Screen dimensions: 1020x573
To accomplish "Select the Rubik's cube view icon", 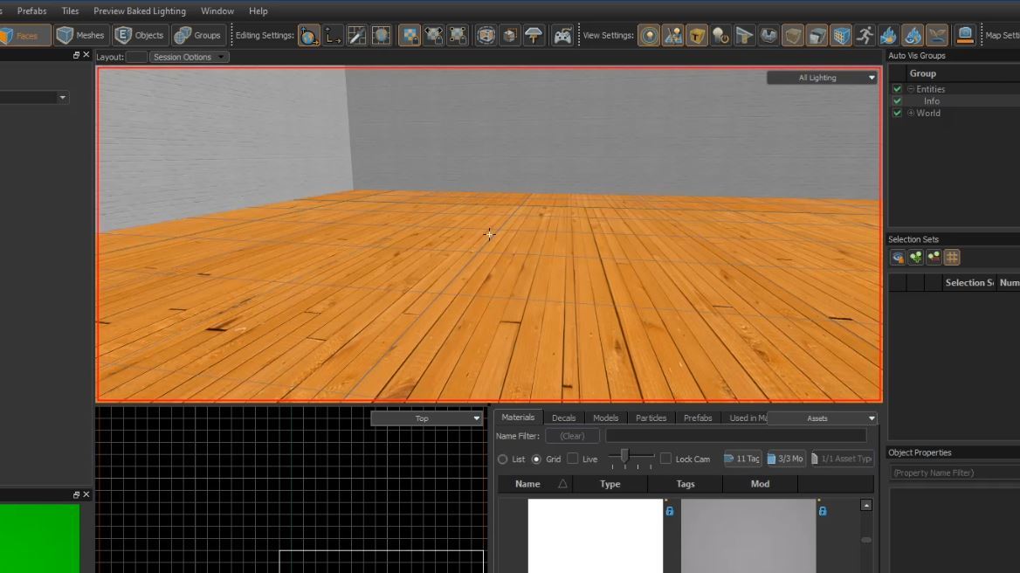I will (x=841, y=35).
